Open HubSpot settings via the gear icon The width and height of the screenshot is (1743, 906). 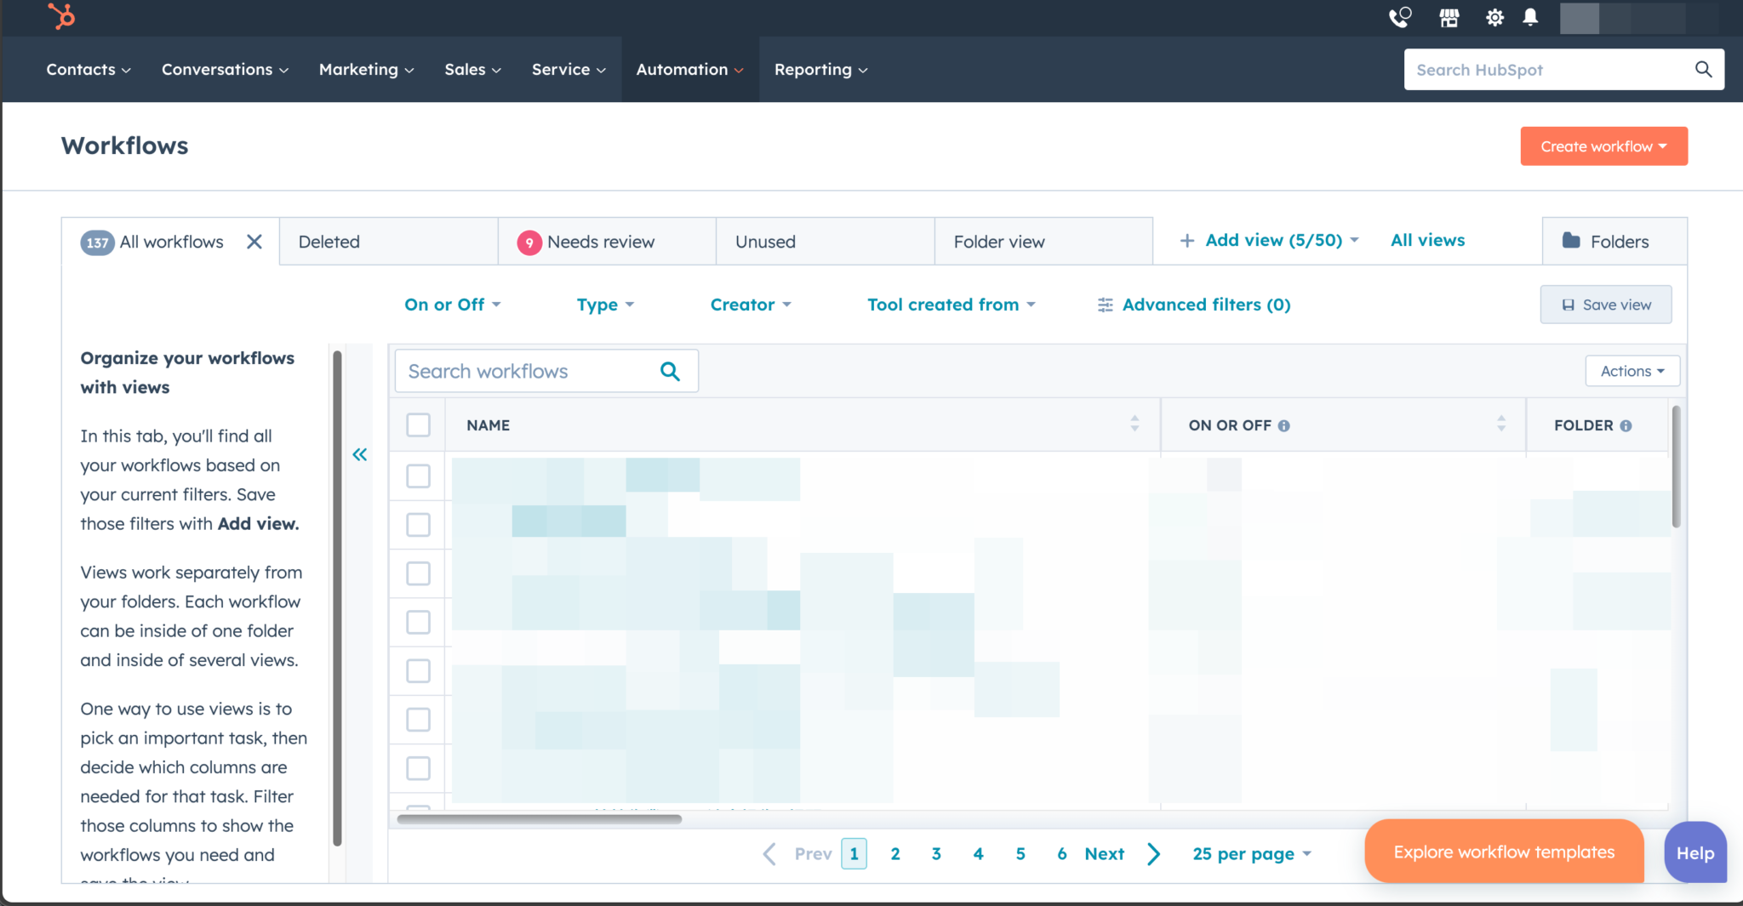click(1495, 17)
